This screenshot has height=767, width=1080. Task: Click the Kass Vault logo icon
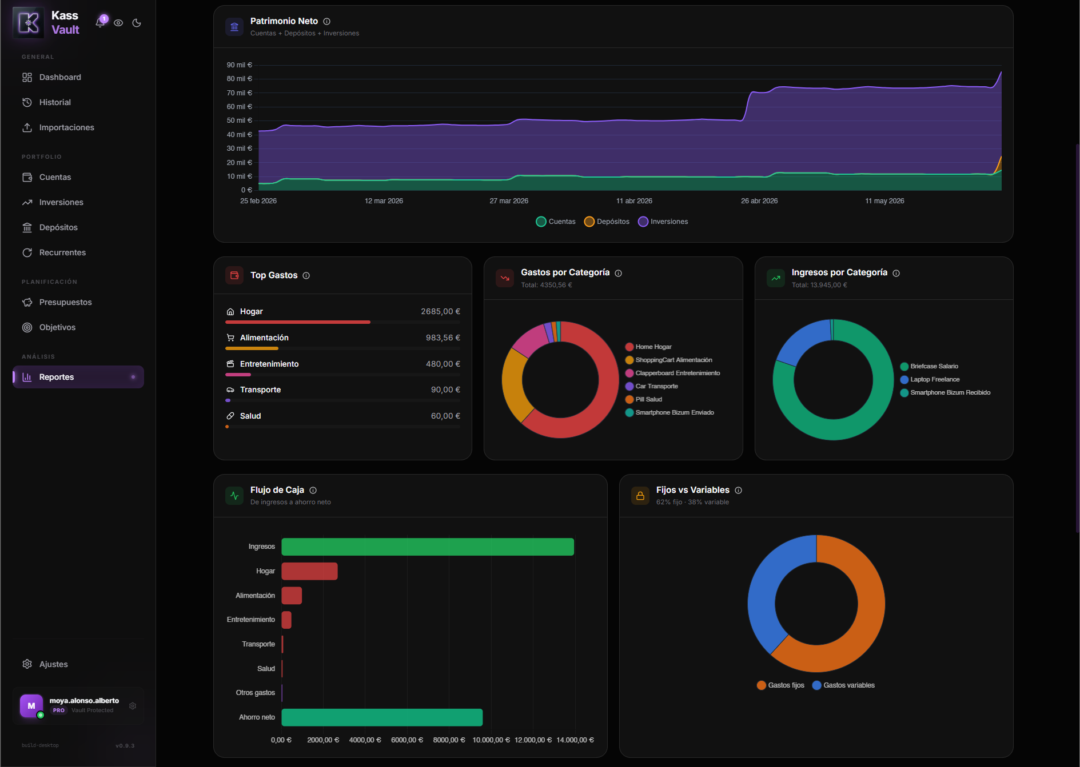(x=29, y=23)
